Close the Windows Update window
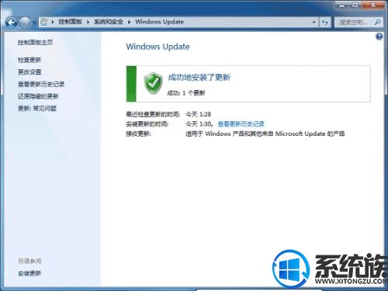This screenshot has height=291, width=388. [373, 5]
